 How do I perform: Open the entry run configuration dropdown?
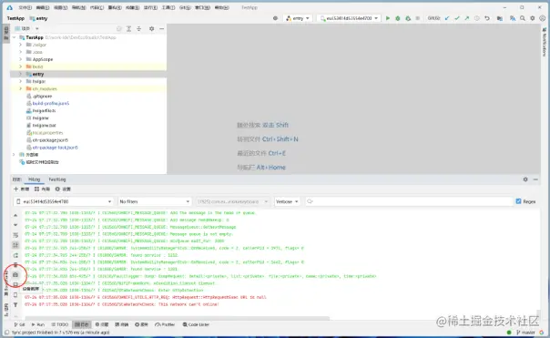coord(298,18)
